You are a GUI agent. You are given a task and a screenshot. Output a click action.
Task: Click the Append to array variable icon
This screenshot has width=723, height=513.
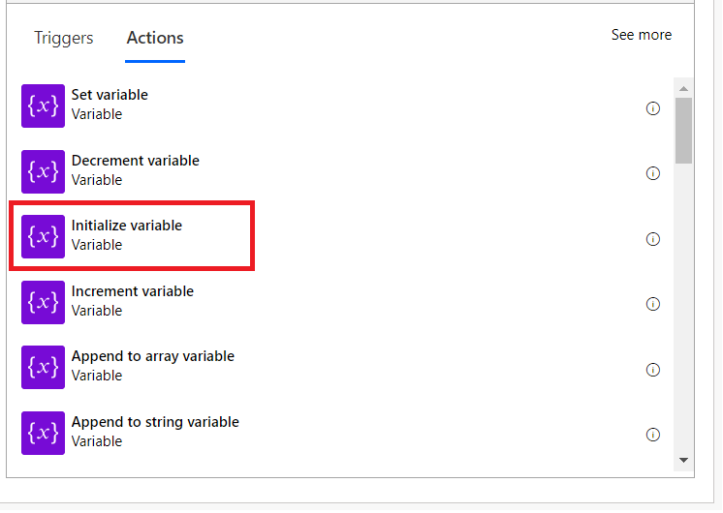(43, 367)
